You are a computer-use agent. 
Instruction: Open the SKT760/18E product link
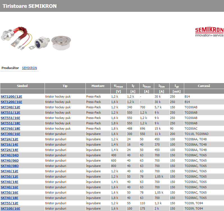[x=10, y=129]
